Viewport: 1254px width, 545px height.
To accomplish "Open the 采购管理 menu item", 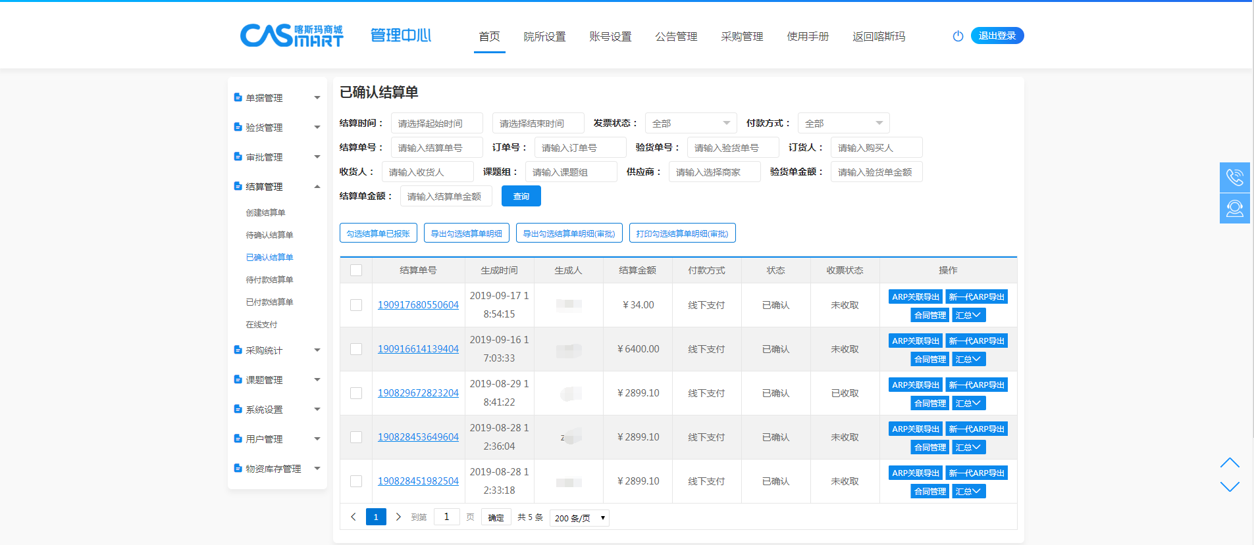I will [x=742, y=37].
